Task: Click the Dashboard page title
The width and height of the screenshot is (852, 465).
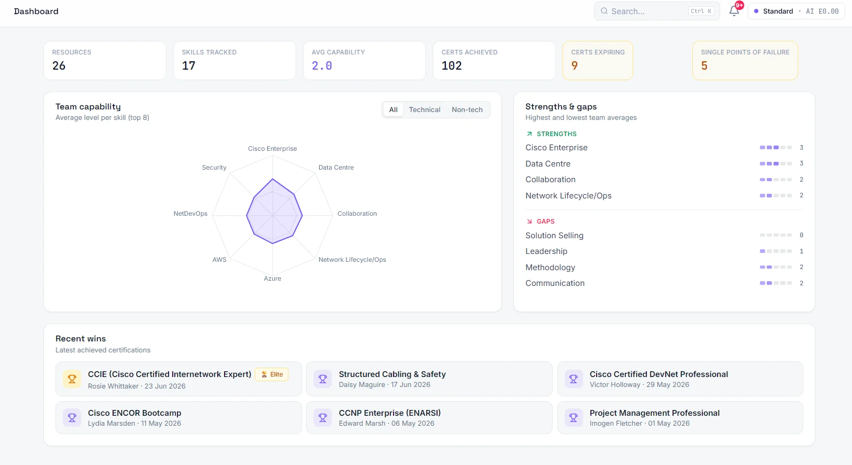Action: [x=36, y=12]
